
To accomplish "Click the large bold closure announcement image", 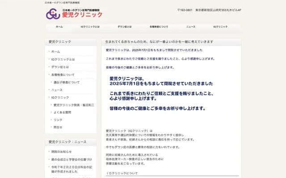I will 161,93.
